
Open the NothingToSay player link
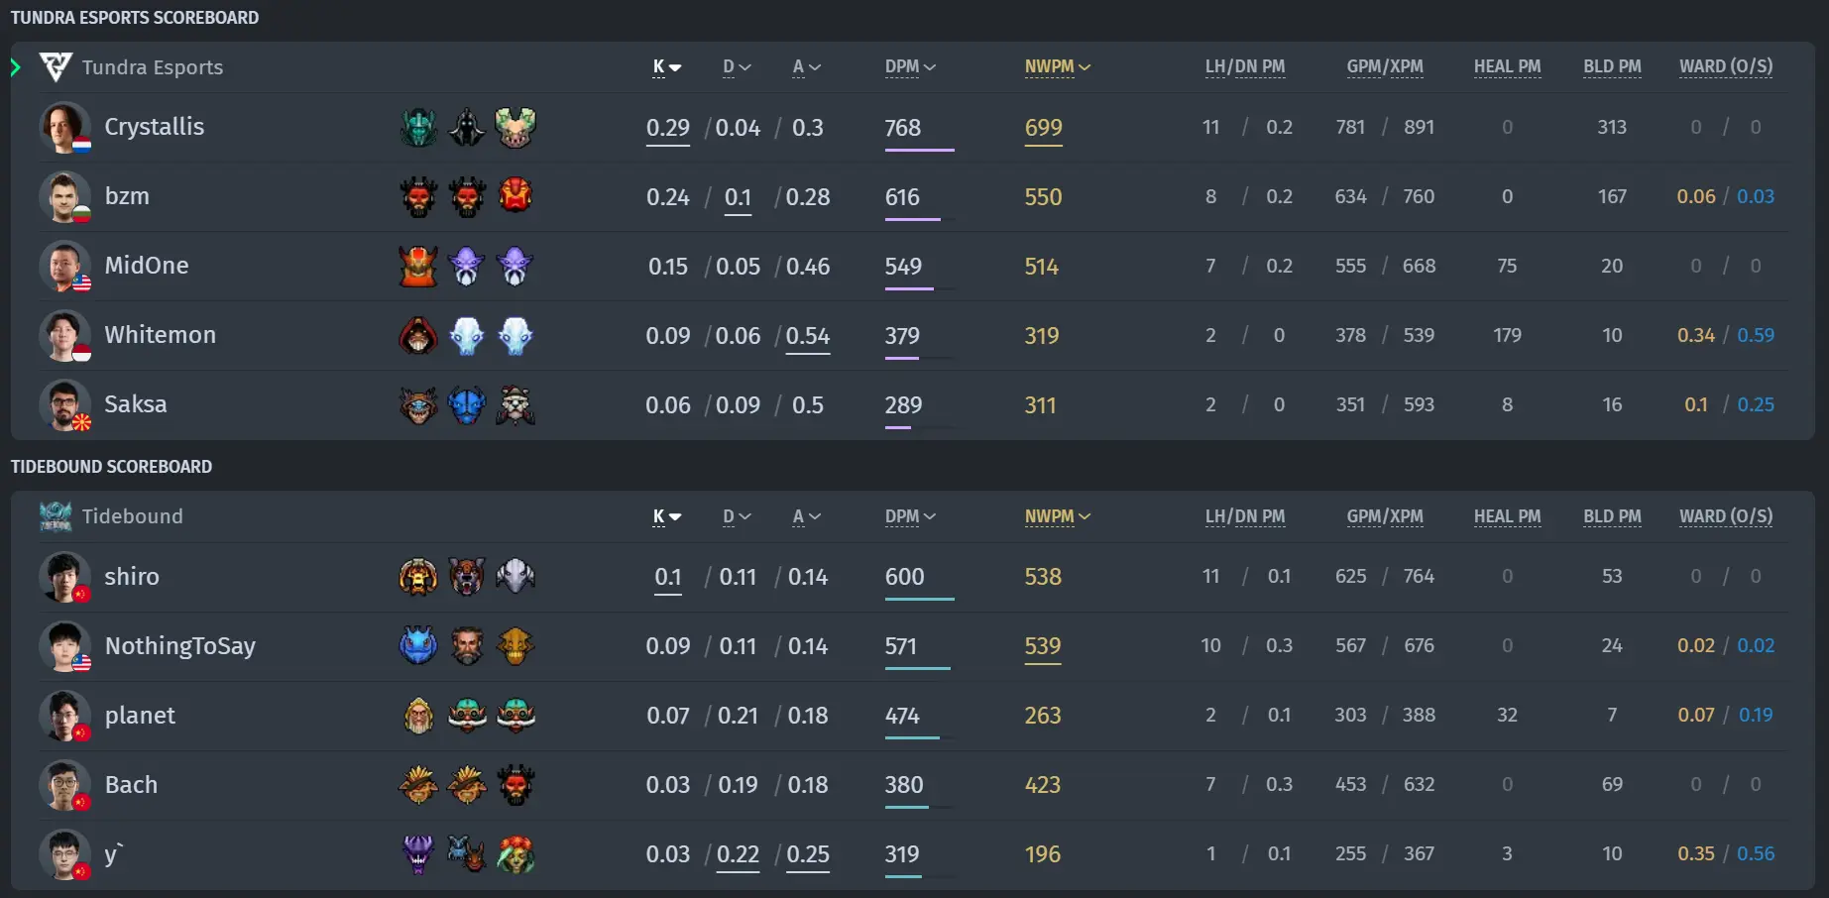(180, 646)
